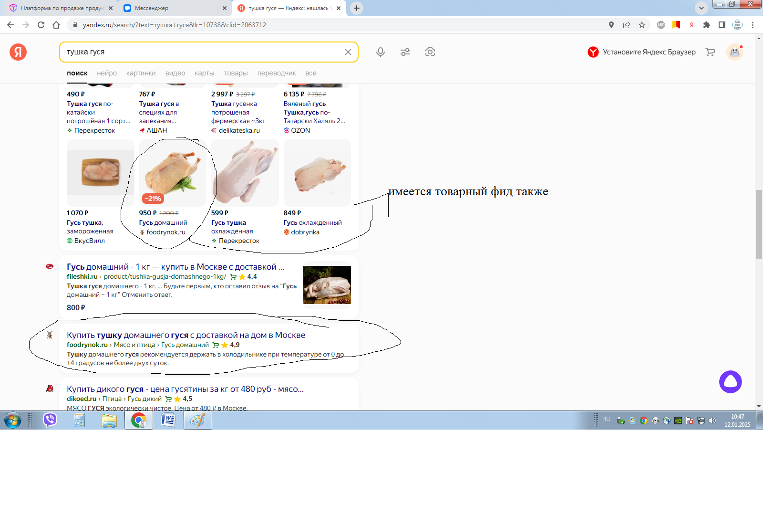Click the fileshki result goose thumbnail
This screenshot has width=763, height=505.
(x=327, y=285)
